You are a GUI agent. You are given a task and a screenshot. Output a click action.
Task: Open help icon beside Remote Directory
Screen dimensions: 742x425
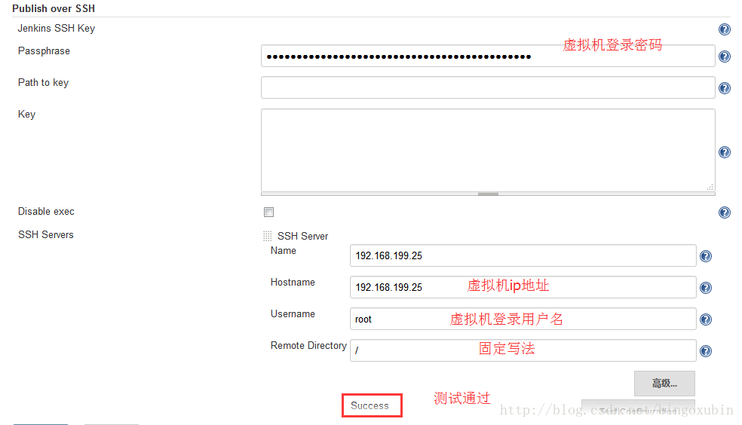[706, 351]
